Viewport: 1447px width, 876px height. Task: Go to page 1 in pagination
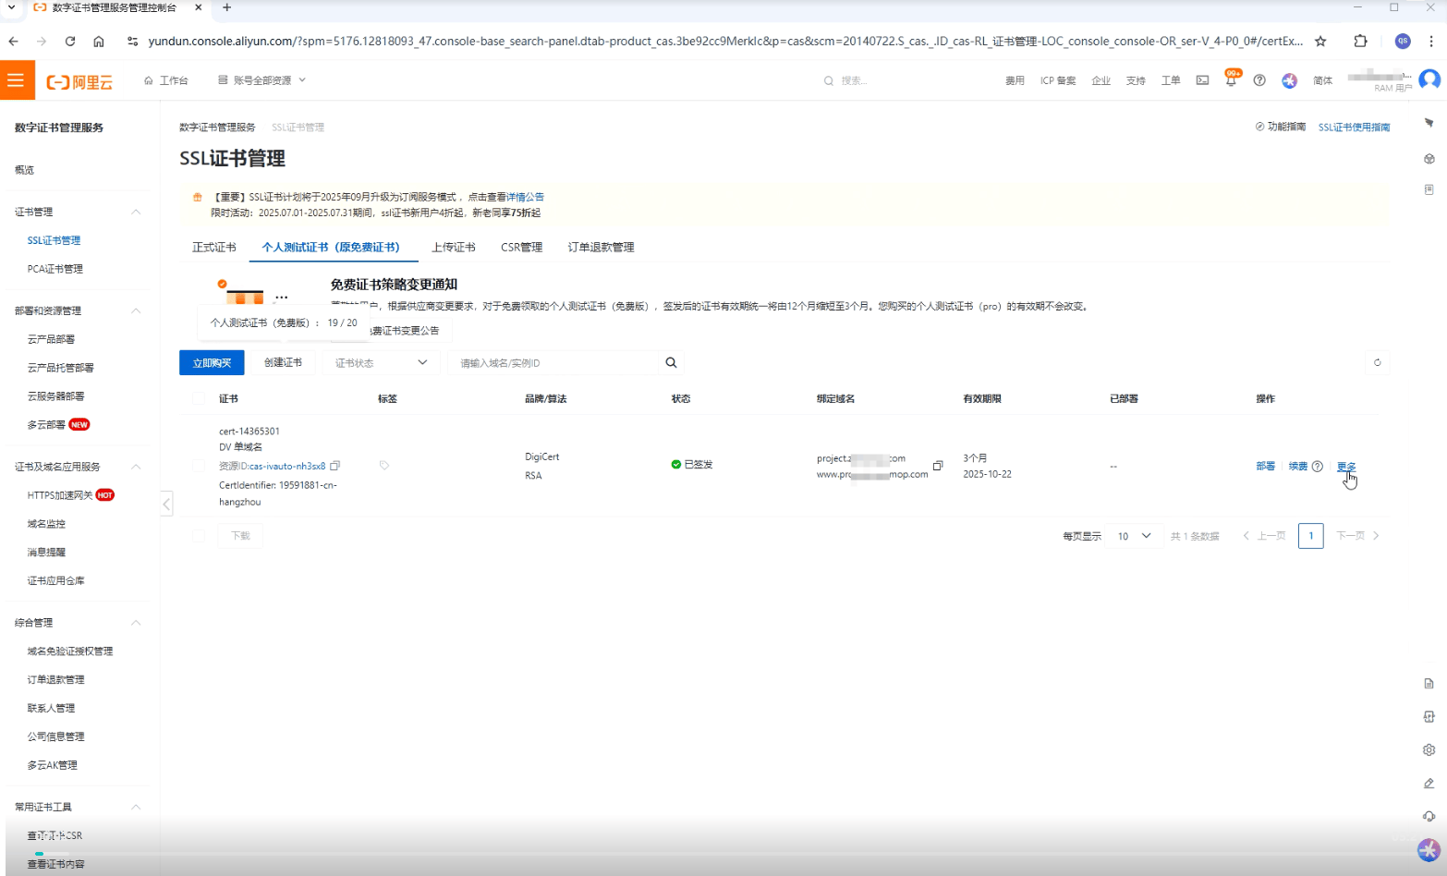[1310, 536]
